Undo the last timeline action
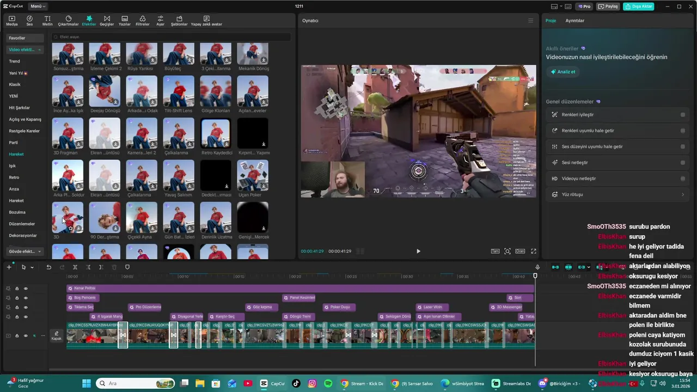This screenshot has height=392, width=697. click(48, 267)
